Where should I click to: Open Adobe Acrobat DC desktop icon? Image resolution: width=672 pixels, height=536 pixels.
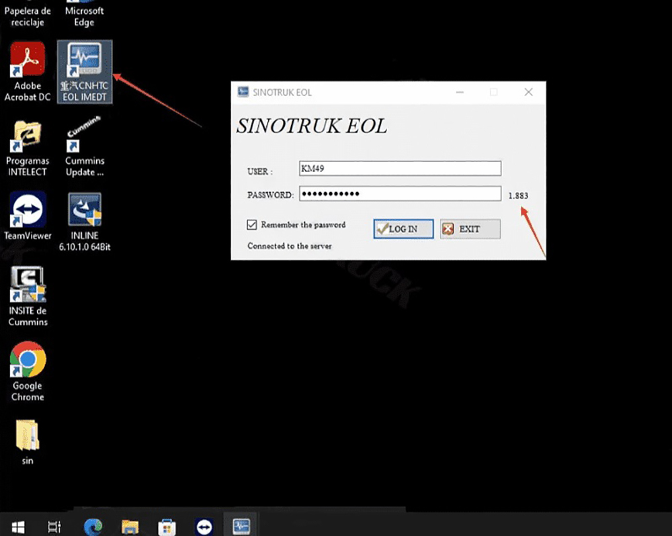(x=28, y=72)
